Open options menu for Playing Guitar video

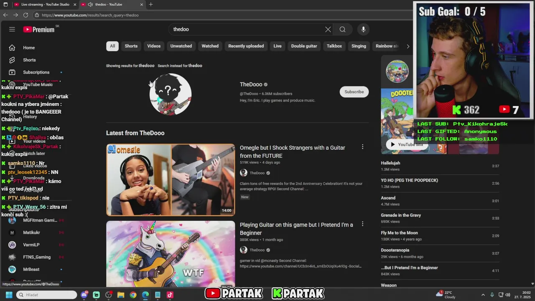(362, 224)
